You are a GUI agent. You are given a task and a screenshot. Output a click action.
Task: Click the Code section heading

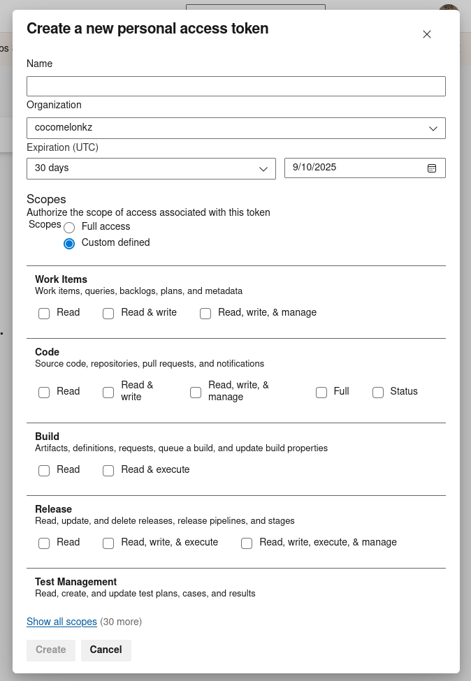pyautogui.click(x=48, y=352)
